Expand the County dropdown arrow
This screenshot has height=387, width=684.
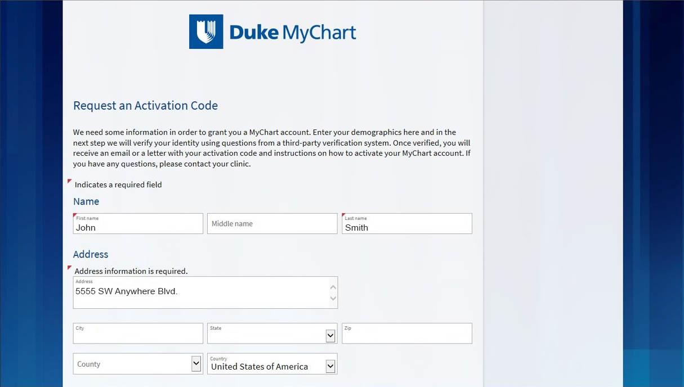(x=196, y=363)
